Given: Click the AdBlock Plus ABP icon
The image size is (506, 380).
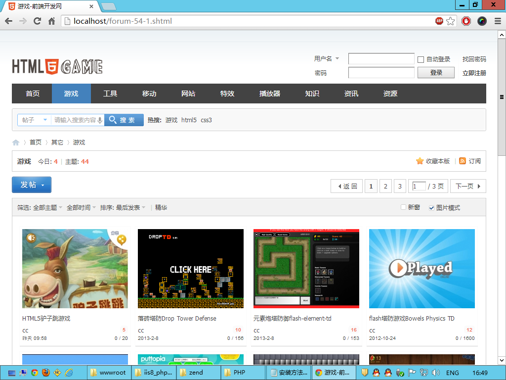Looking at the screenshot, I should [x=439, y=21].
